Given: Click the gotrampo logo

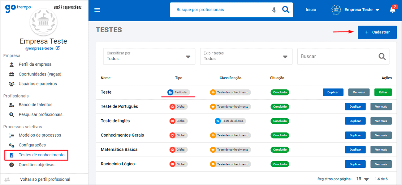Looking at the screenshot, I should tap(18, 8).
